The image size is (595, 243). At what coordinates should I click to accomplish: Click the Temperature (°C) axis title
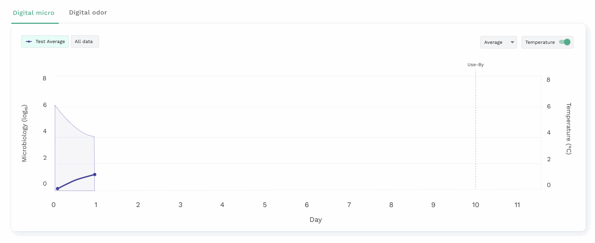tap(569, 129)
